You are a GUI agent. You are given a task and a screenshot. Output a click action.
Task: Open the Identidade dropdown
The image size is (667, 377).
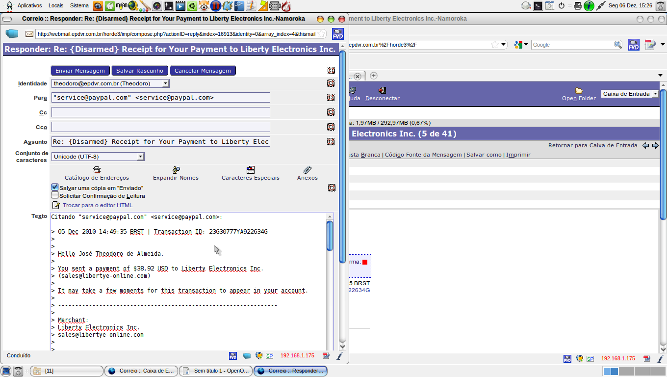pos(110,83)
